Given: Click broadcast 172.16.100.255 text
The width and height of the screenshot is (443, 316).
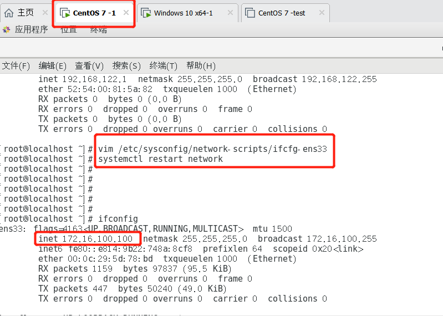Looking at the screenshot, I should coord(317,239).
